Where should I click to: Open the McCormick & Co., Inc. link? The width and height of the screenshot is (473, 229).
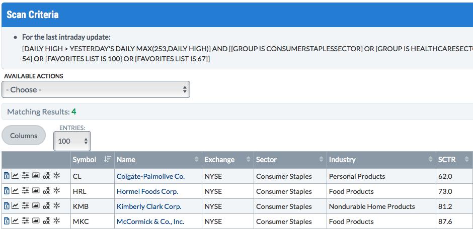(x=150, y=221)
